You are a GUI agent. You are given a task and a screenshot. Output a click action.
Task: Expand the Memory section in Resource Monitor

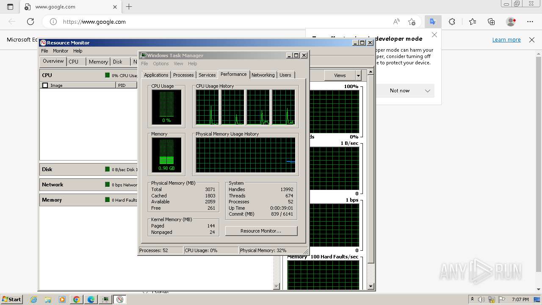tap(88, 200)
